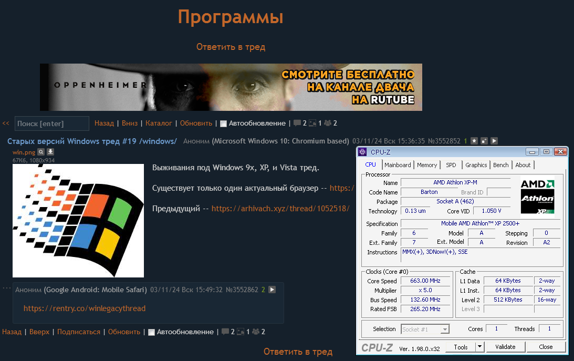Click the Package value Socket A (462)

(x=455, y=201)
